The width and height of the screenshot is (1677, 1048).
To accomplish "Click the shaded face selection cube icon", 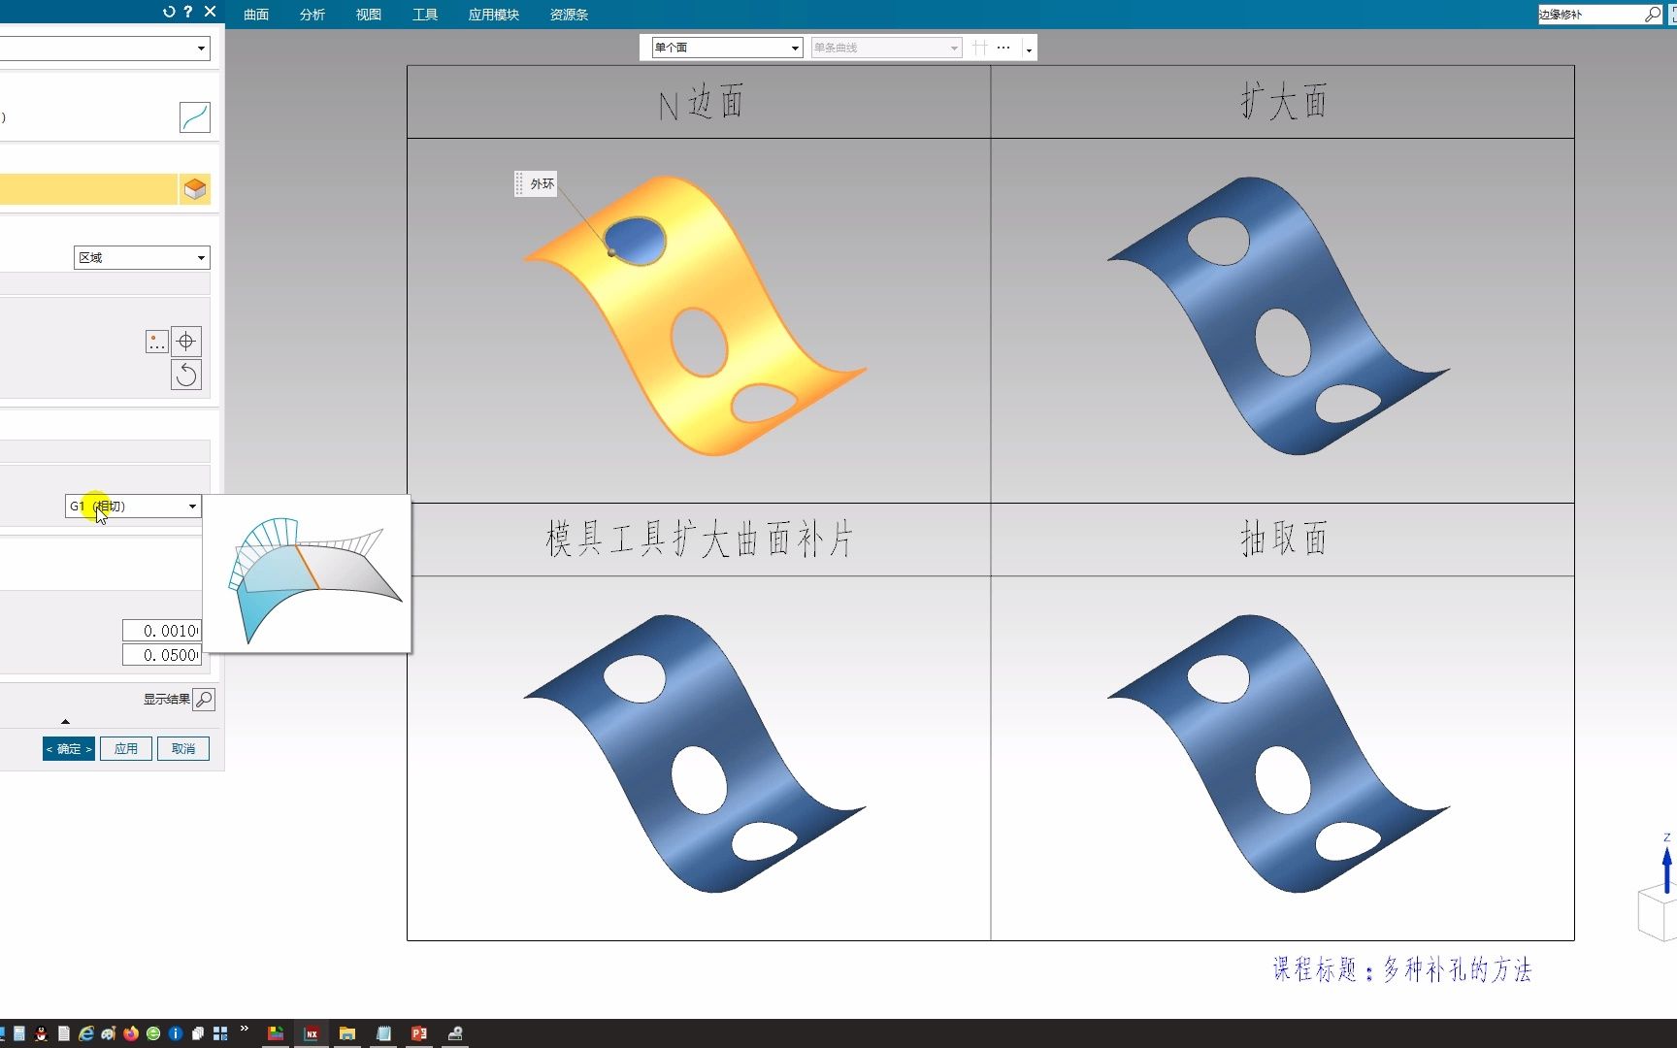I will coord(194,188).
